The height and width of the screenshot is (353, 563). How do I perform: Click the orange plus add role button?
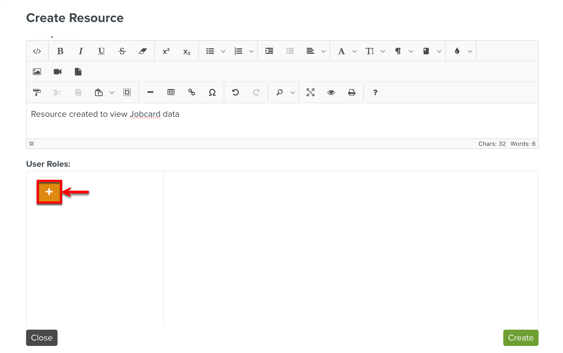tap(49, 192)
